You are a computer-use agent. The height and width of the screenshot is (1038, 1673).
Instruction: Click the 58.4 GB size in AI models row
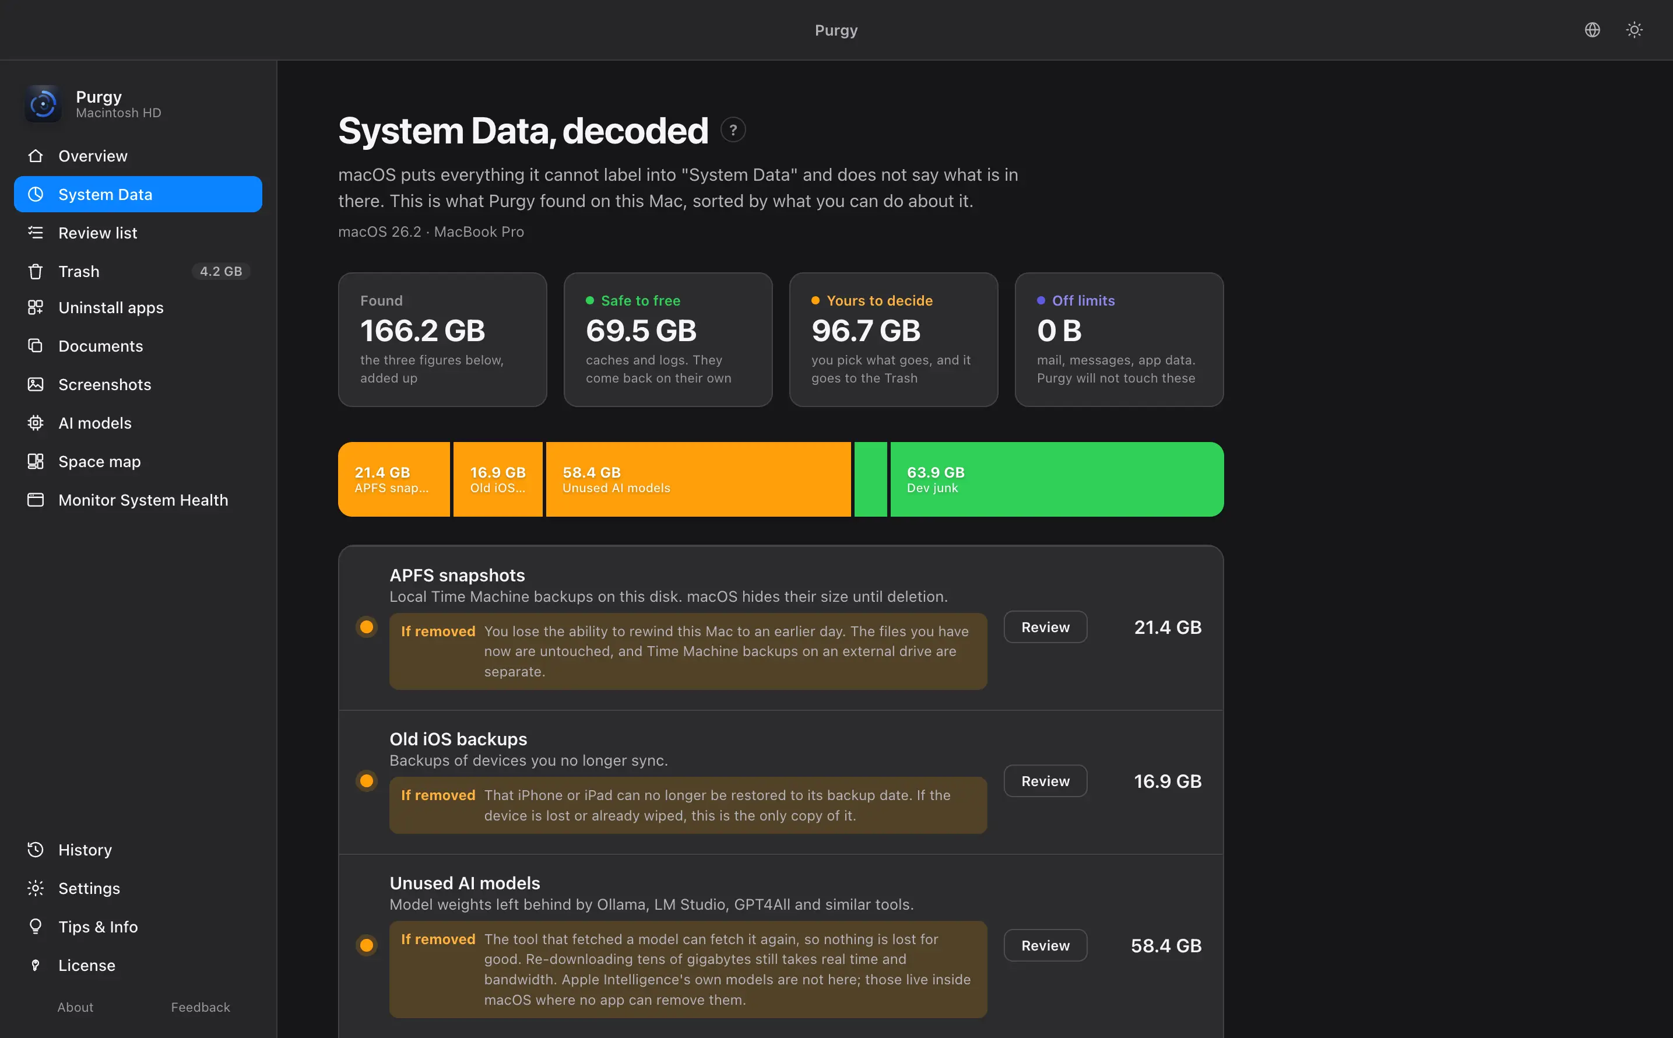pyautogui.click(x=1166, y=946)
